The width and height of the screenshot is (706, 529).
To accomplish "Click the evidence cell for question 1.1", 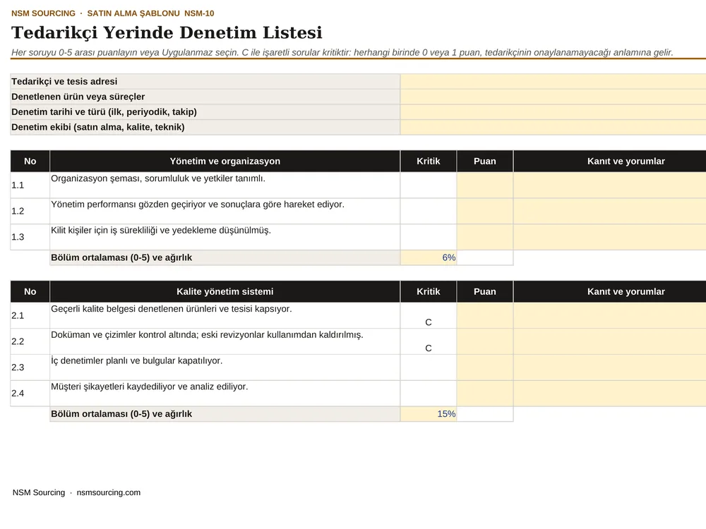I will coord(610,186).
